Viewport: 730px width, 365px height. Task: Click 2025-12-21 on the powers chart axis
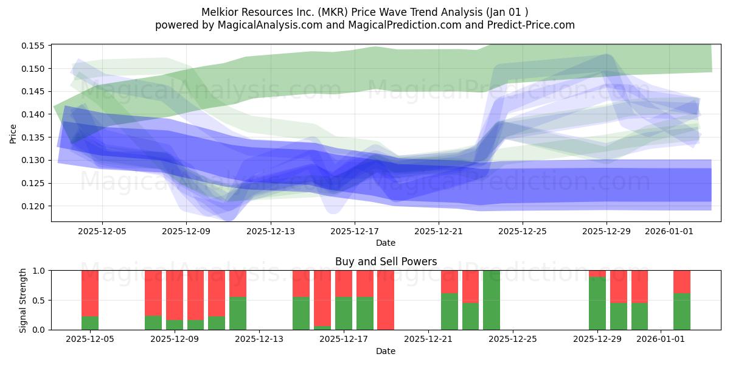pos(428,339)
